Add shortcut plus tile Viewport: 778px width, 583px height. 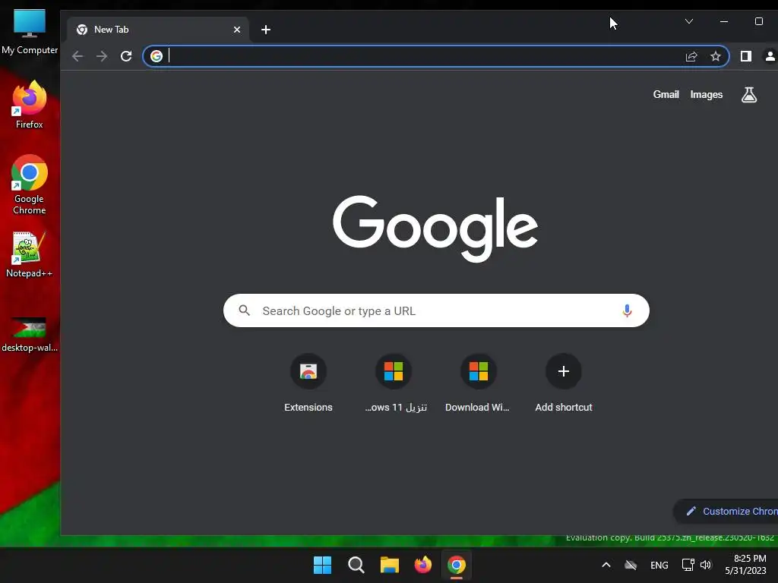[x=564, y=383]
